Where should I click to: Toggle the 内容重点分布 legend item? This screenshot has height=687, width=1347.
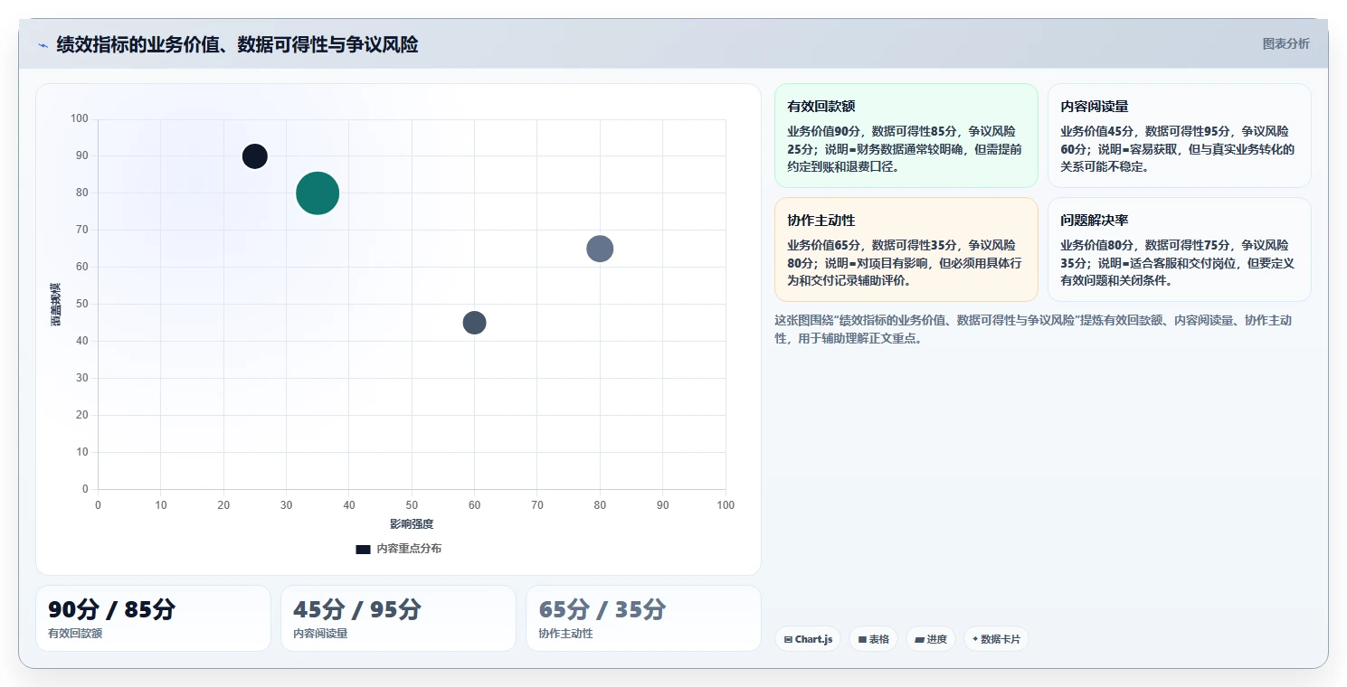(399, 549)
